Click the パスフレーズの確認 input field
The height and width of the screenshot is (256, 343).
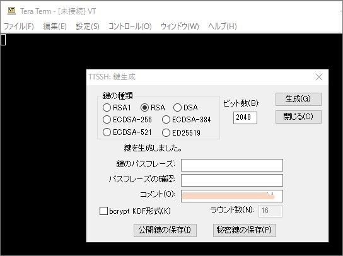(232, 180)
